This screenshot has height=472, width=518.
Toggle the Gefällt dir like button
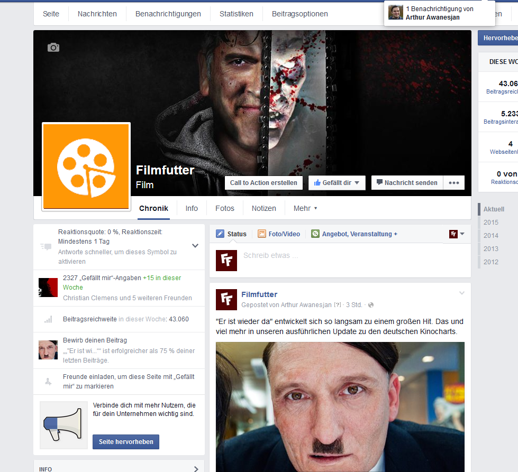click(x=337, y=183)
